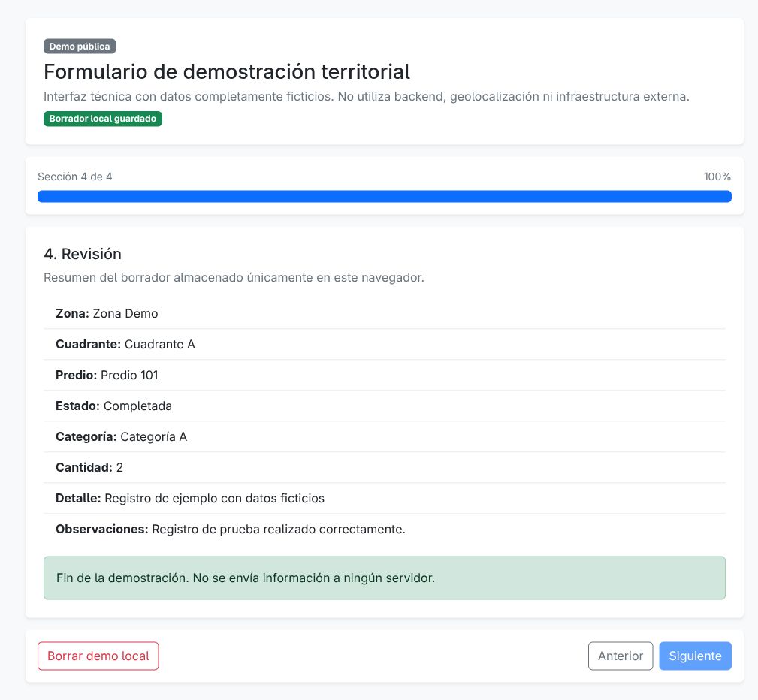Image resolution: width=758 pixels, height=700 pixels.
Task: Go back with the Anterior button
Action: pyautogui.click(x=621, y=656)
